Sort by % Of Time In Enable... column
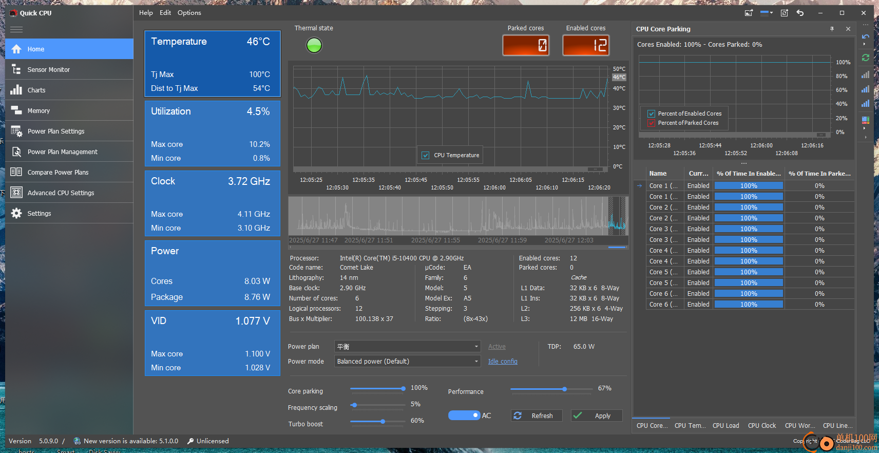 click(749, 174)
